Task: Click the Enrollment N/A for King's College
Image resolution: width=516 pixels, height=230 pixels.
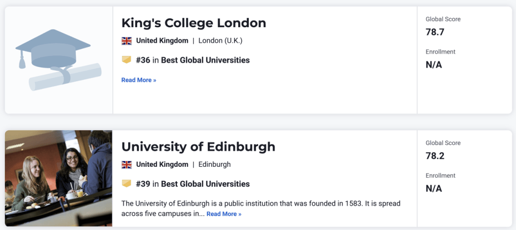Action: coord(434,65)
